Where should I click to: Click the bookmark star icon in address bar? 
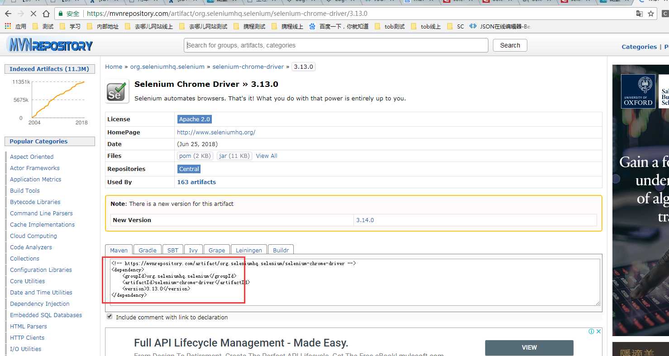tap(651, 14)
